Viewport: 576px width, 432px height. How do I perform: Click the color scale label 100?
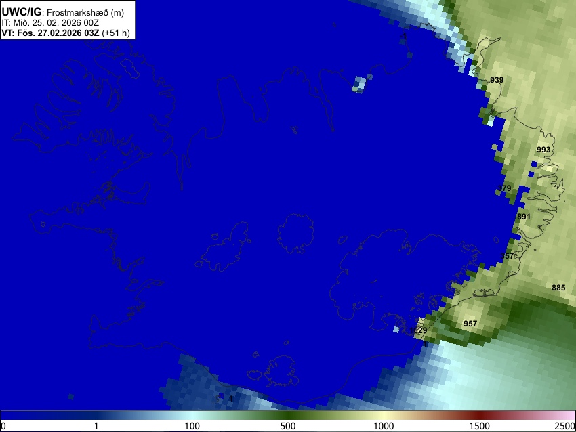[x=192, y=426]
